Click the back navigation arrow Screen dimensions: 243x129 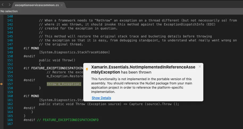click(3, 5)
